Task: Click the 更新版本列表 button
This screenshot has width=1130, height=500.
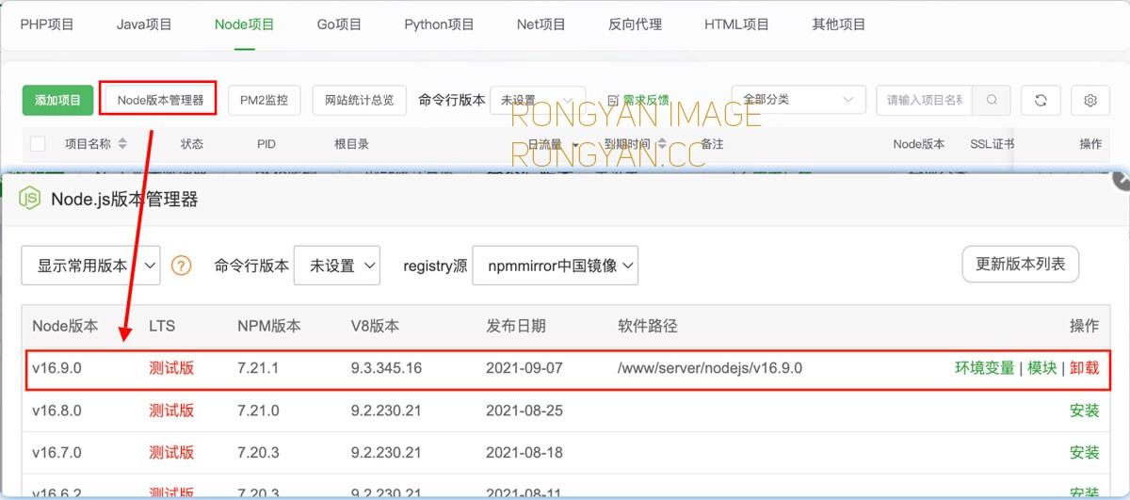Action: coord(1021,265)
